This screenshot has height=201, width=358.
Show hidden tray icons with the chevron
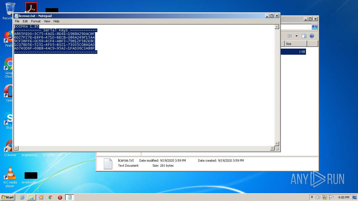pos(312,197)
